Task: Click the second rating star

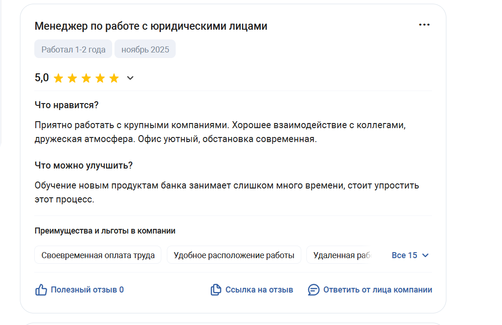Action: click(x=72, y=78)
